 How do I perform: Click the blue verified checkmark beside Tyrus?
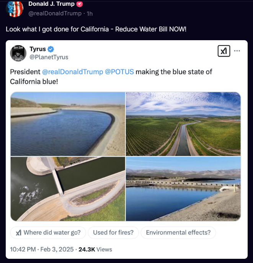(x=51, y=49)
